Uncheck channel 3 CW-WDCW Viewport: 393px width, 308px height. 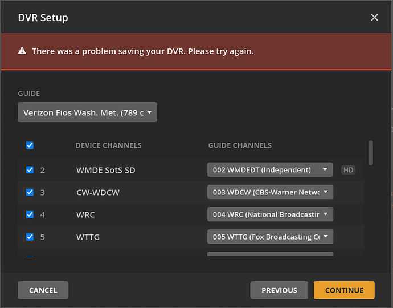pyautogui.click(x=30, y=192)
